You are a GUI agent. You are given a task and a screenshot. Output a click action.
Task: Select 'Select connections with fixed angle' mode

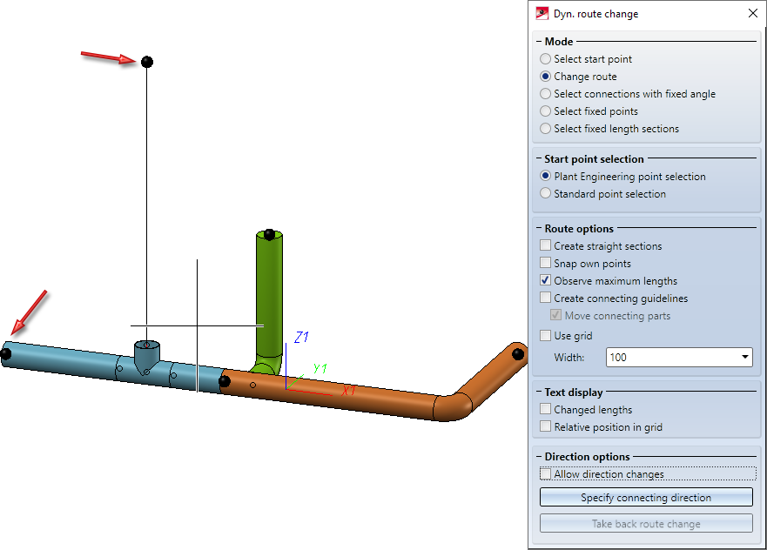[545, 94]
